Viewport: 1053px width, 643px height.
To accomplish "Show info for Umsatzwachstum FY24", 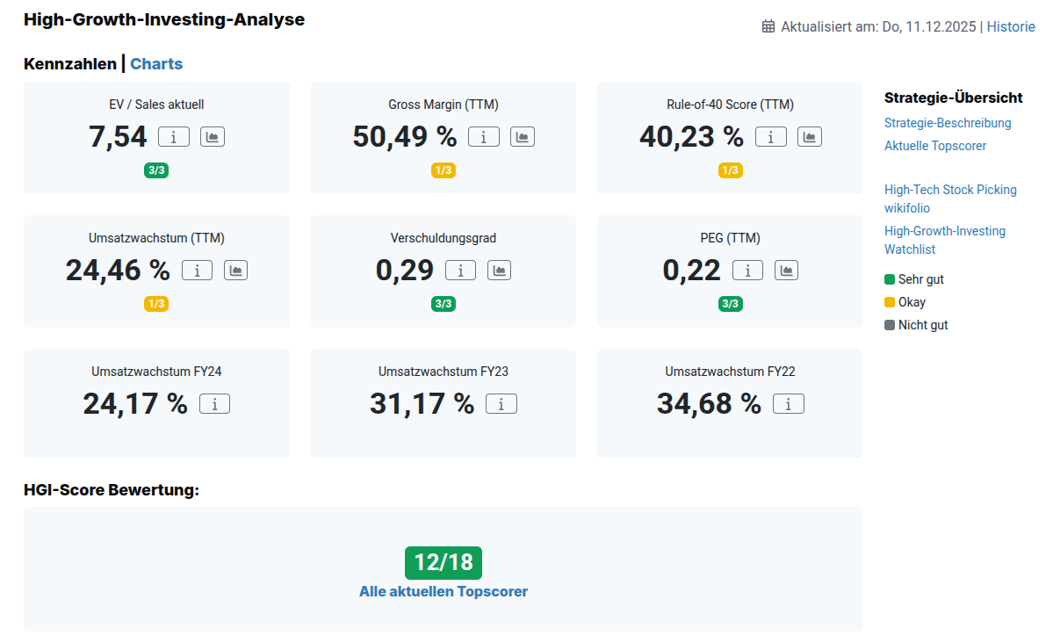I will click(214, 403).
